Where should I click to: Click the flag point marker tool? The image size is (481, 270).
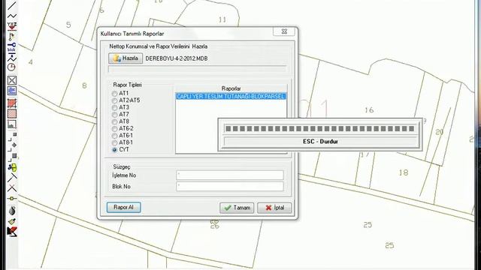click(x=12, y=37)
